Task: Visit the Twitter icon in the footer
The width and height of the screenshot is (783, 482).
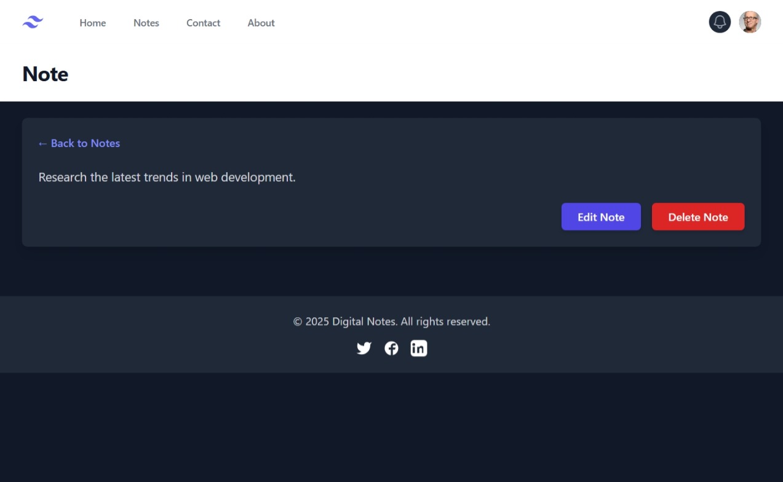Action: click(364, 348)
